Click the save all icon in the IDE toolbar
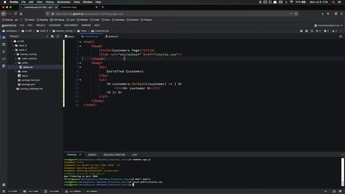345x194 pixels. pyautogui.click(x=307, y=31)
